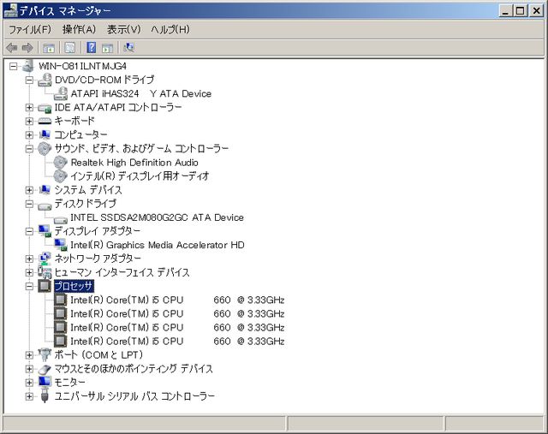The width and height of the screenshot is (548, 434).
Task: Expand the キーボード node
Action: point(29,122)
